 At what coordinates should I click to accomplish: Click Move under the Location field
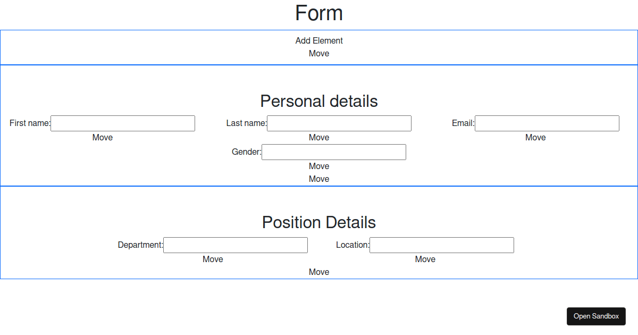(x=425, y=259)
